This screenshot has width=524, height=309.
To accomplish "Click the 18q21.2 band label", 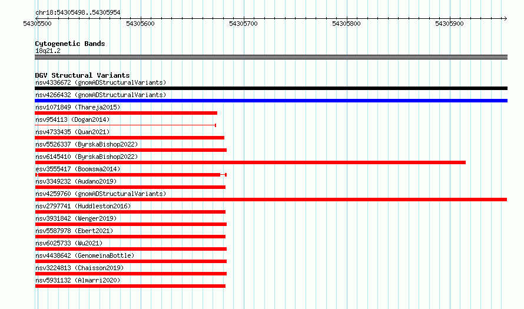I will 48,51.
